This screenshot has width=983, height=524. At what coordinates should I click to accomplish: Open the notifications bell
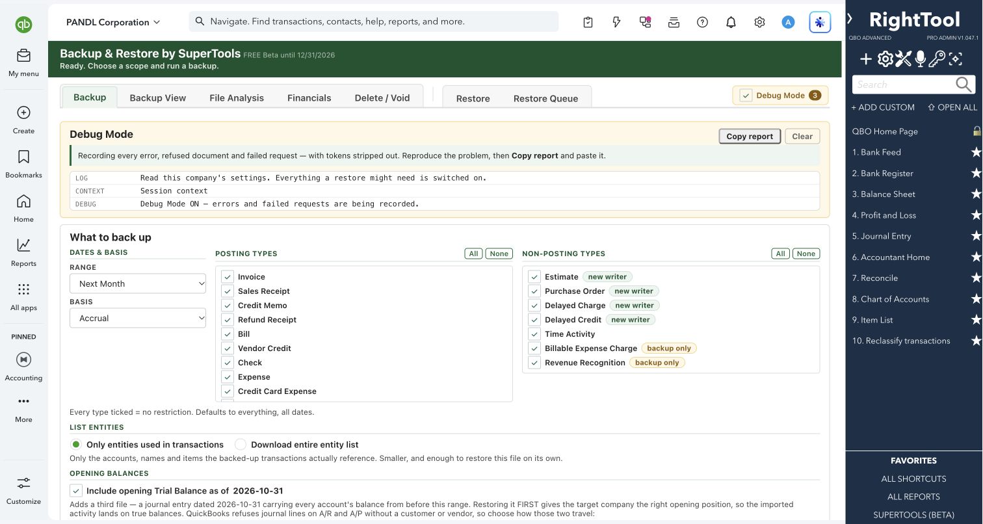point(731,22)
